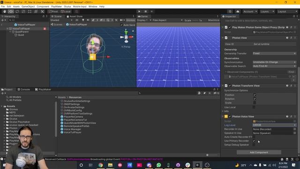Enable Setup Debug Speaker
This screenshot has width=300, height=169.
(254, 145)
